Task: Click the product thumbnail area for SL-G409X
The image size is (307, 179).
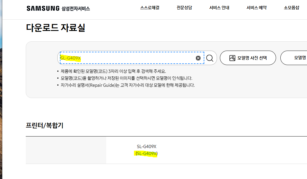Action: pyautogui.click(x=66, y=150)
